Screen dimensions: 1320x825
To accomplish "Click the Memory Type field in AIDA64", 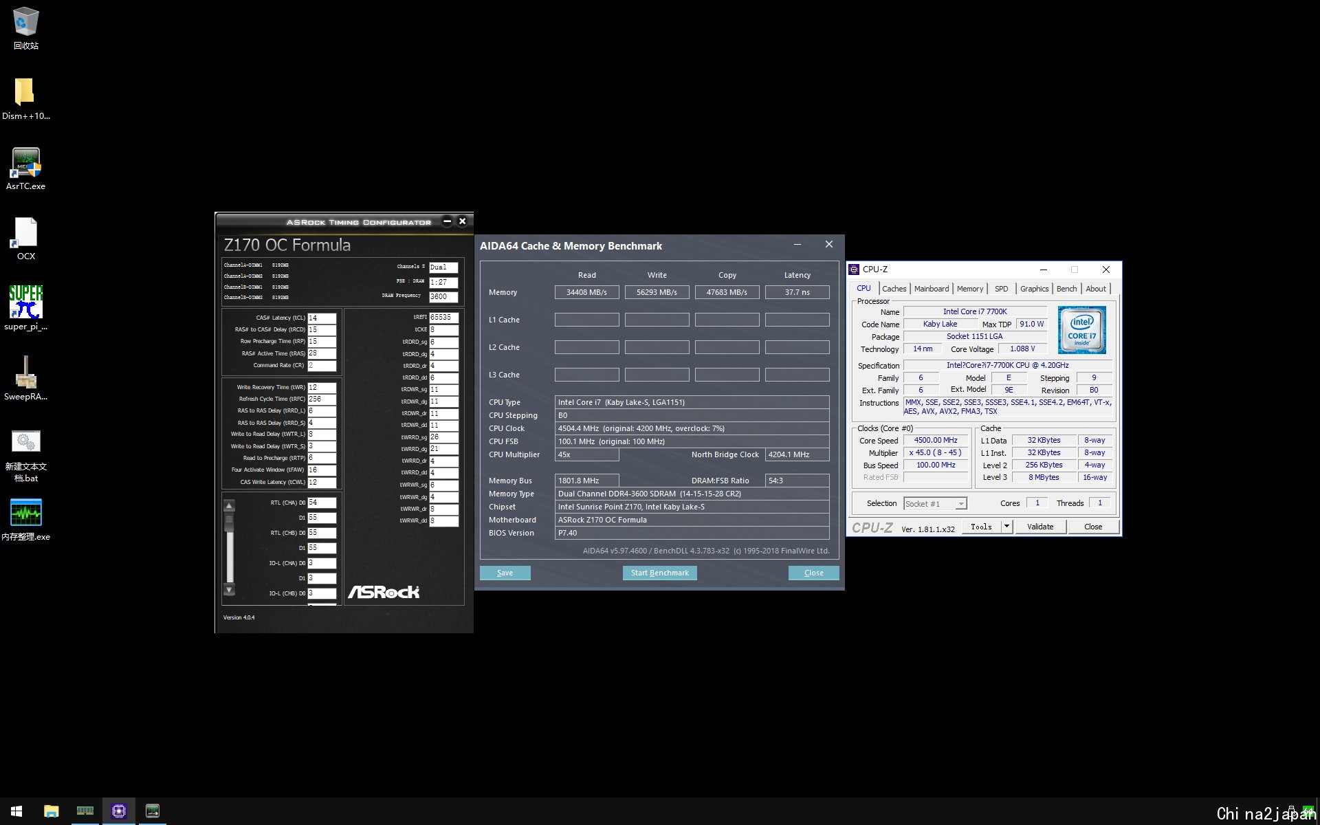I will [x=692, y=494].
